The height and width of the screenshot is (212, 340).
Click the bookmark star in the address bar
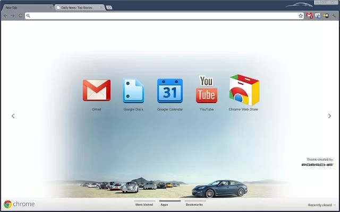tap(300, 16)
